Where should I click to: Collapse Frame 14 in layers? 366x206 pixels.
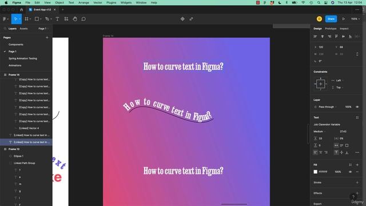[x=5, y=75]
